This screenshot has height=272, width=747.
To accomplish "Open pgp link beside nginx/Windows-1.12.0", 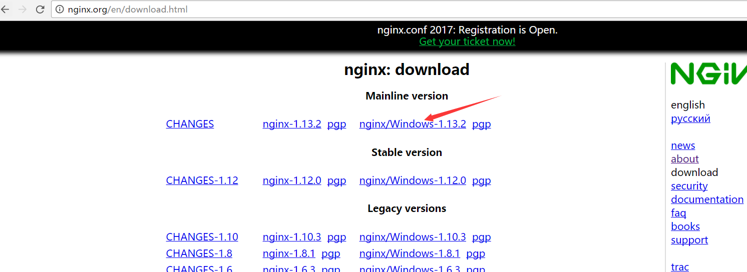I will pyautogui.click(x=482, y=181).
